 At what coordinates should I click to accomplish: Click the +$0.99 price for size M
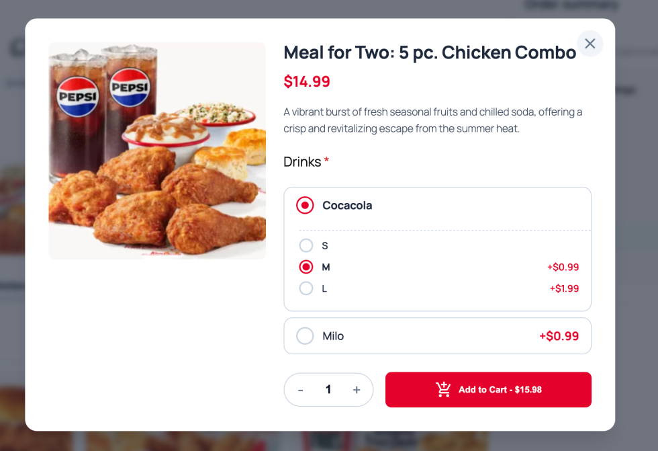tap(563, 267)
